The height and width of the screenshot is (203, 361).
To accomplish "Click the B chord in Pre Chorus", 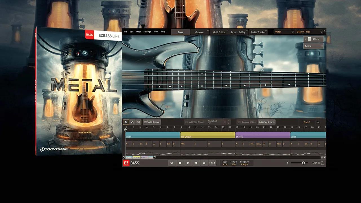I will 228,144.
